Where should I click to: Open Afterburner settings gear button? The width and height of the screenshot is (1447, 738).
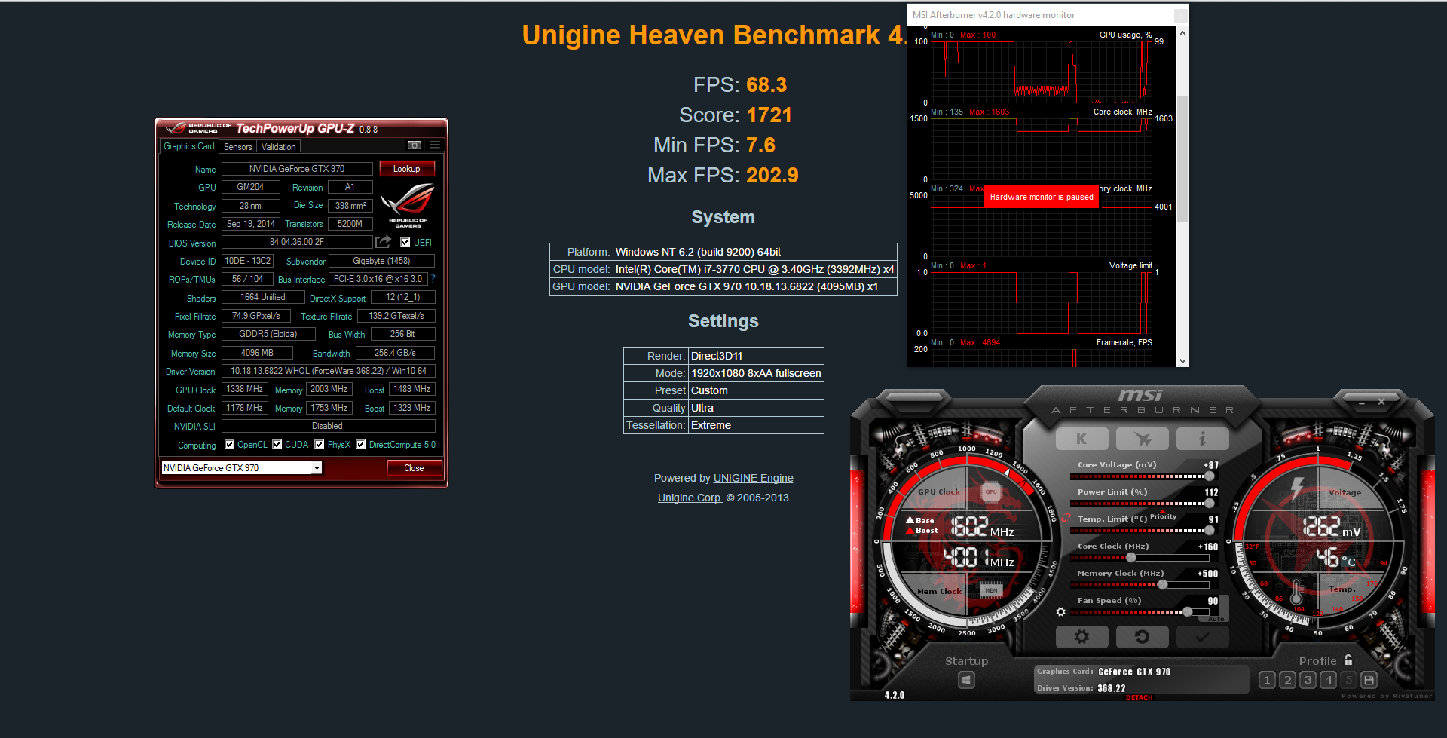click(1081, 637)
